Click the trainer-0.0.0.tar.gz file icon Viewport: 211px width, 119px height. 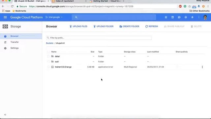(52, 67)
